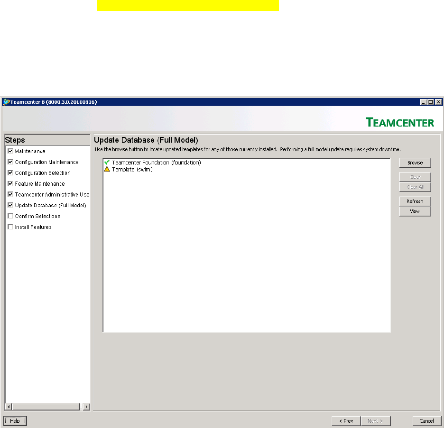Select the Configuration Maintenance step label
Screen dimensions: 444x428
(x=46, y=162)
